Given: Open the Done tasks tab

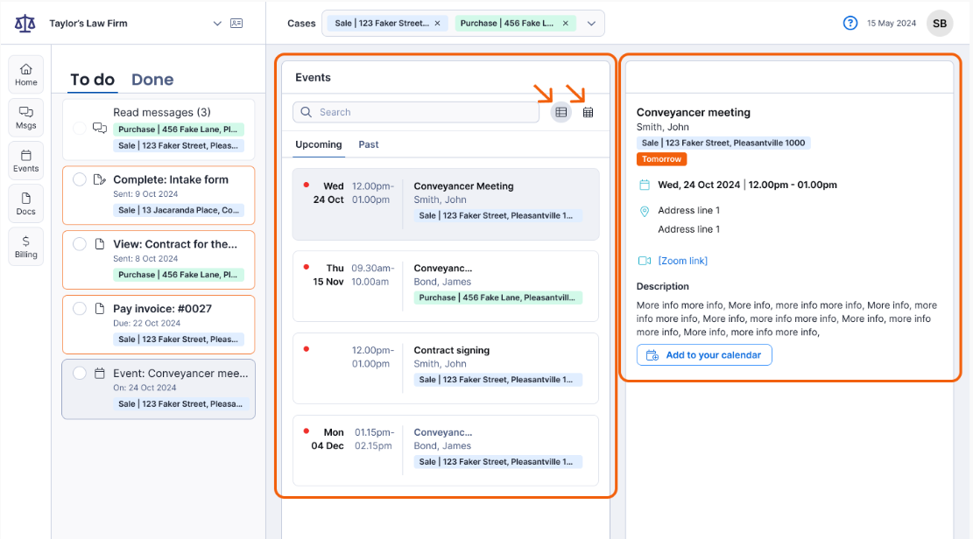Looking at the screenshot, I should (152, 80).
